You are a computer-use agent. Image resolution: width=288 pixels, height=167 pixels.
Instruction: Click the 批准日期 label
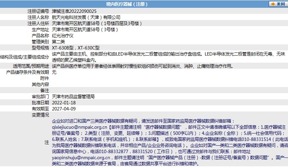pyautogui.click(x=40, y=102)
